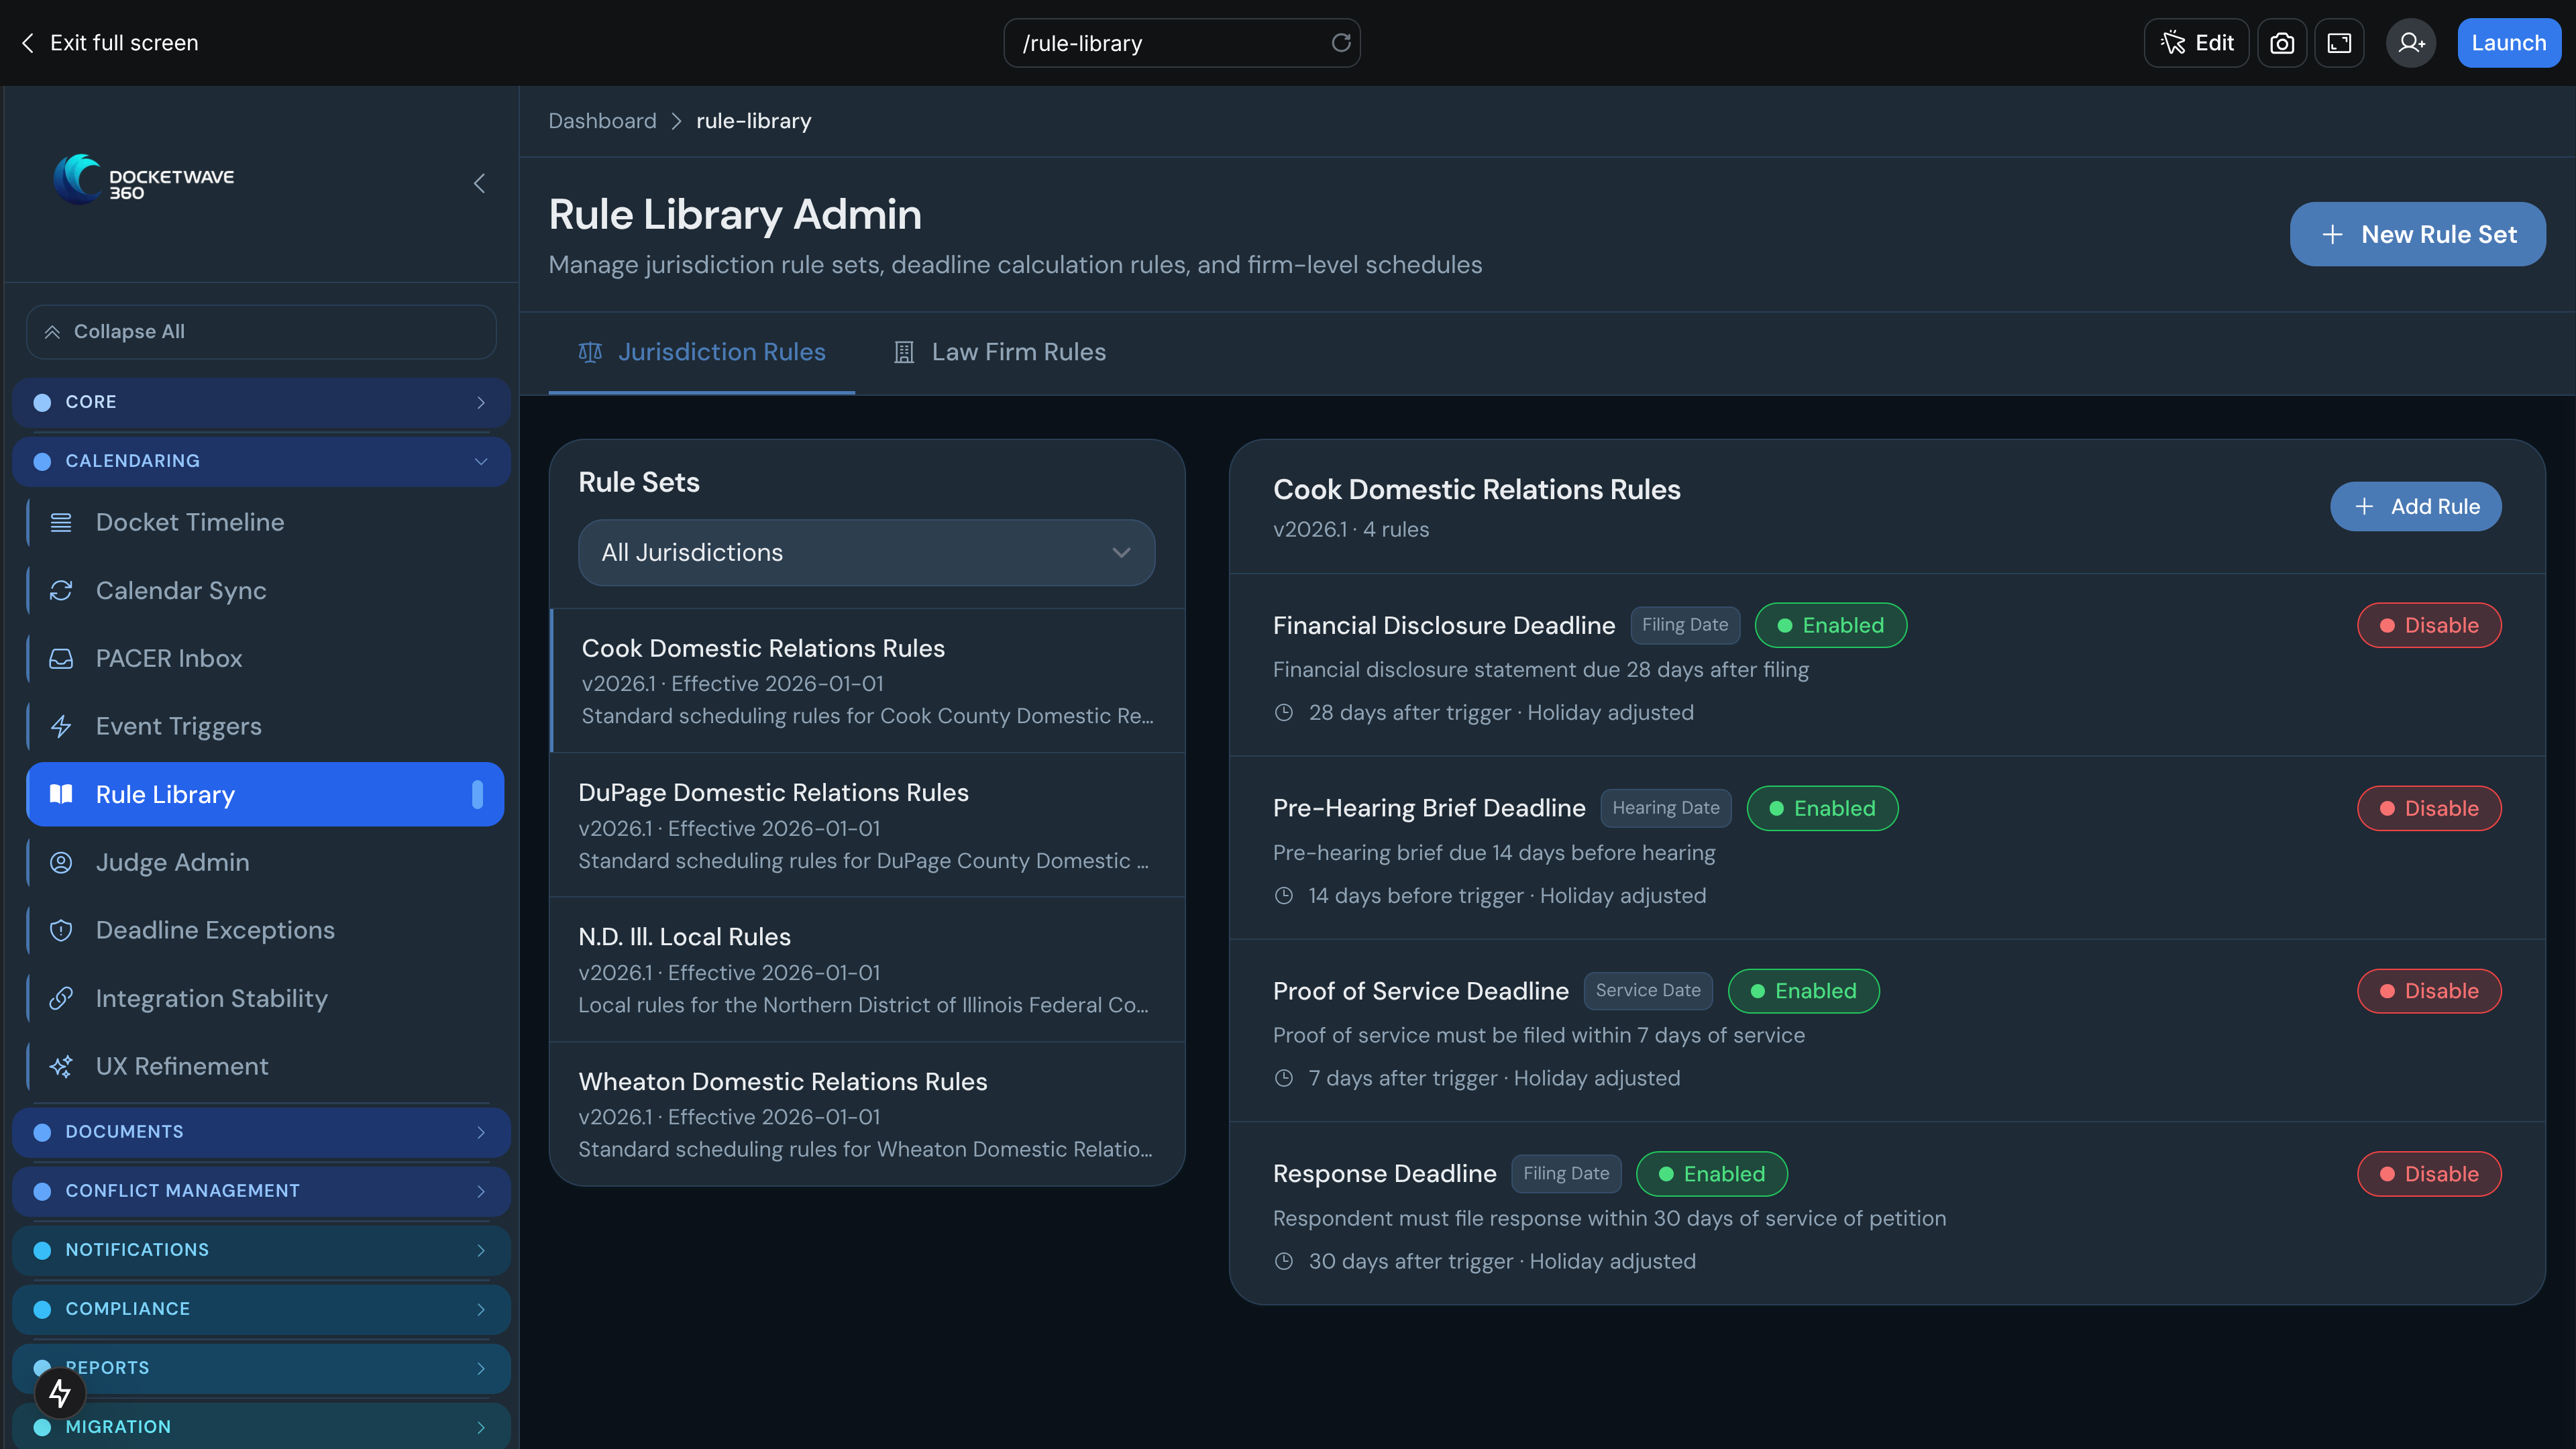Disable the Financial Disclosure Deadline rule

tap(2429, 625)
